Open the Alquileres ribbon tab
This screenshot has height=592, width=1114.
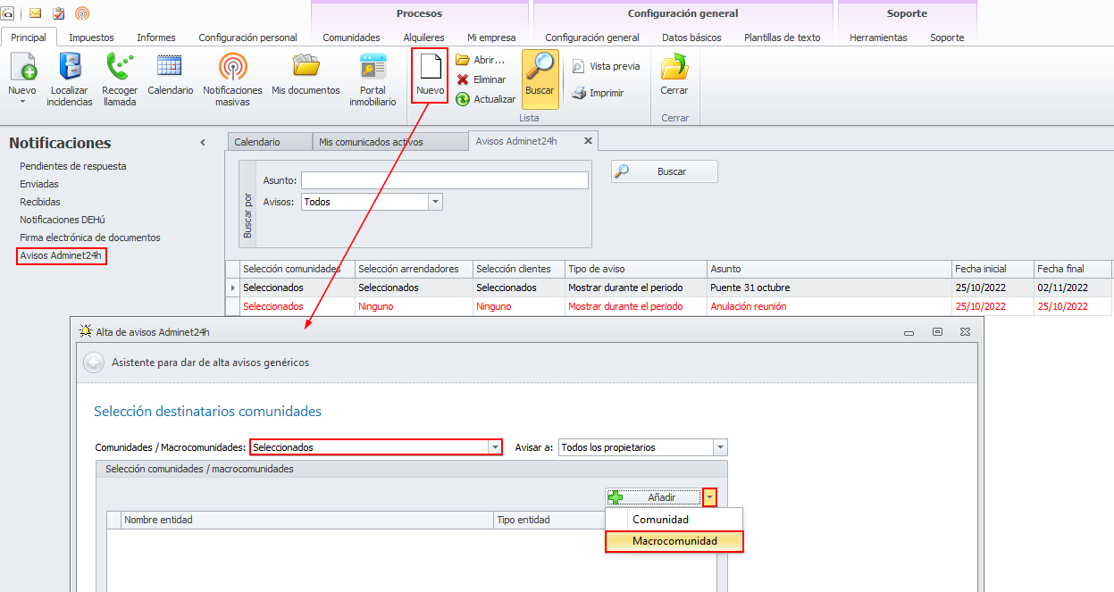pyautogui.click(x=423, y=38)
